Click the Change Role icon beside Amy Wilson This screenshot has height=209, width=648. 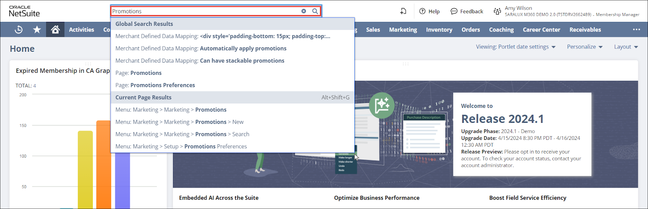497,11
